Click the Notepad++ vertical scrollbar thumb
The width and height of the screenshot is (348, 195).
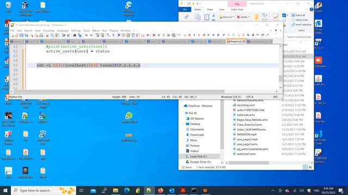(x=281, y=78)
